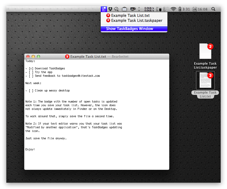Screen dimensions: 227x189
Task: Select Example Task List.taskpaper in TaskBadges menu
Action: 134,21
